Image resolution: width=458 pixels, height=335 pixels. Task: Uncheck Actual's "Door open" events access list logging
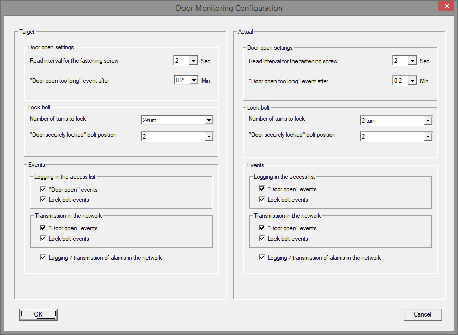point(262,189)
